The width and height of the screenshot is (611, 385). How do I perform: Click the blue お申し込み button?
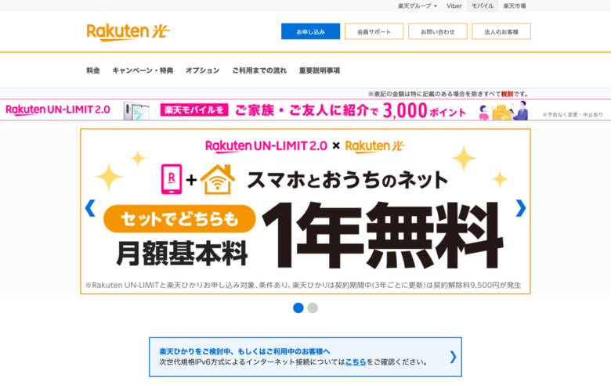(x=310, y=31)
